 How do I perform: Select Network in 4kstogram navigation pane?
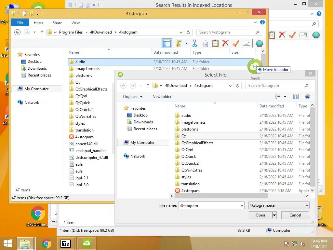[x=32, y=103]
